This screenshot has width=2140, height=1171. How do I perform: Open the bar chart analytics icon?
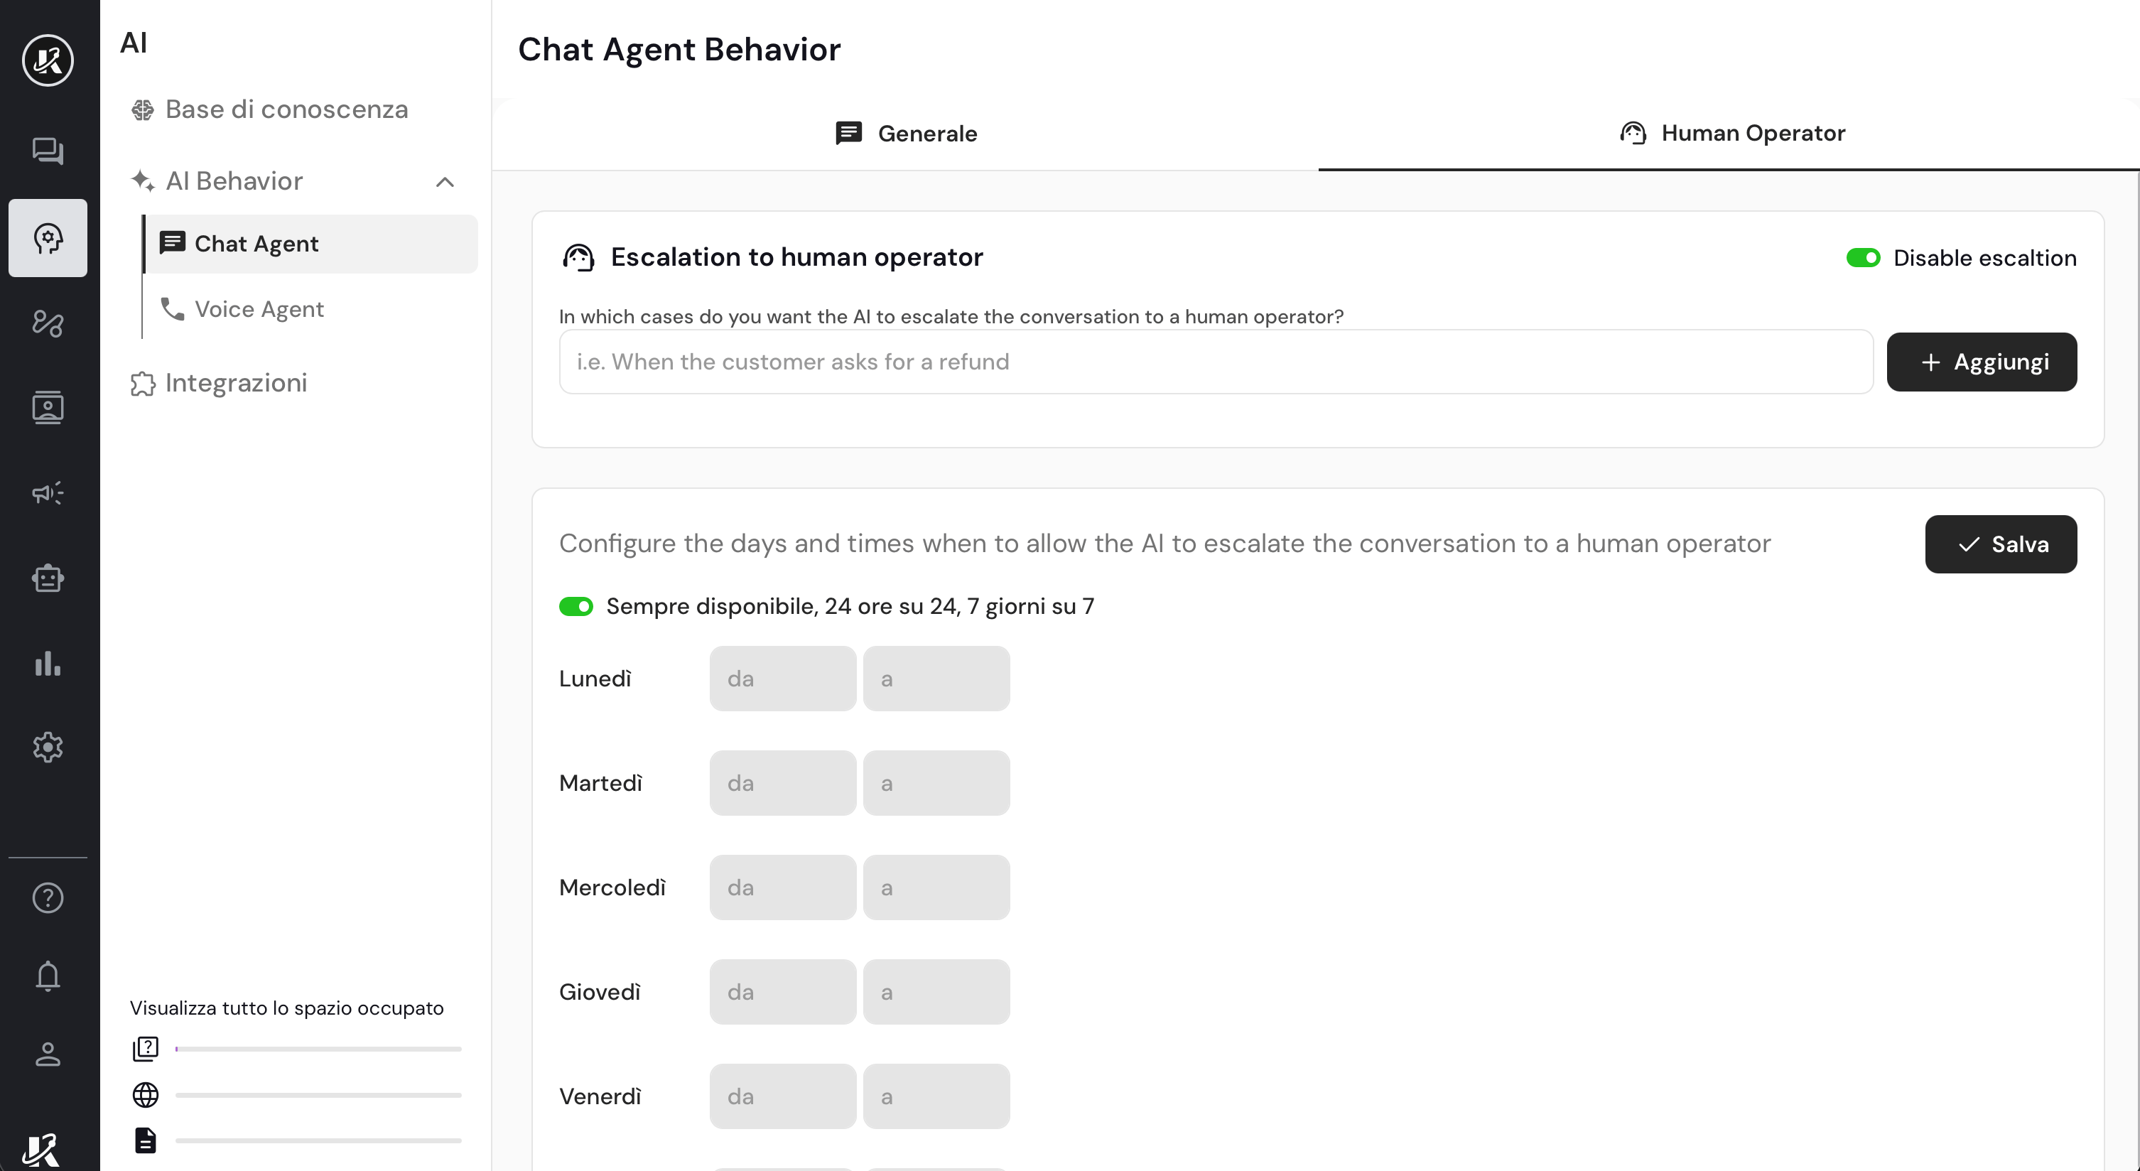(x=48, y=663)
